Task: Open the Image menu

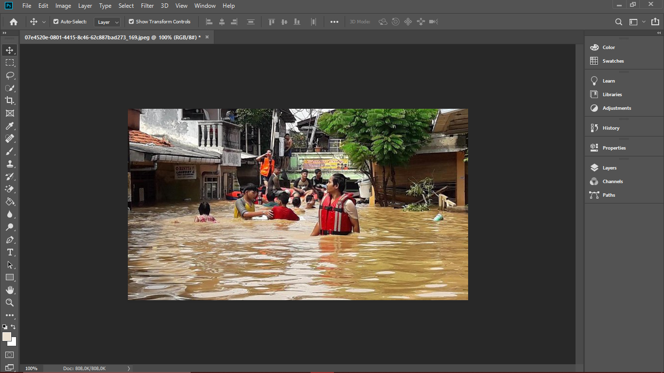Action: pyautogui.click(x=63, y=6)
